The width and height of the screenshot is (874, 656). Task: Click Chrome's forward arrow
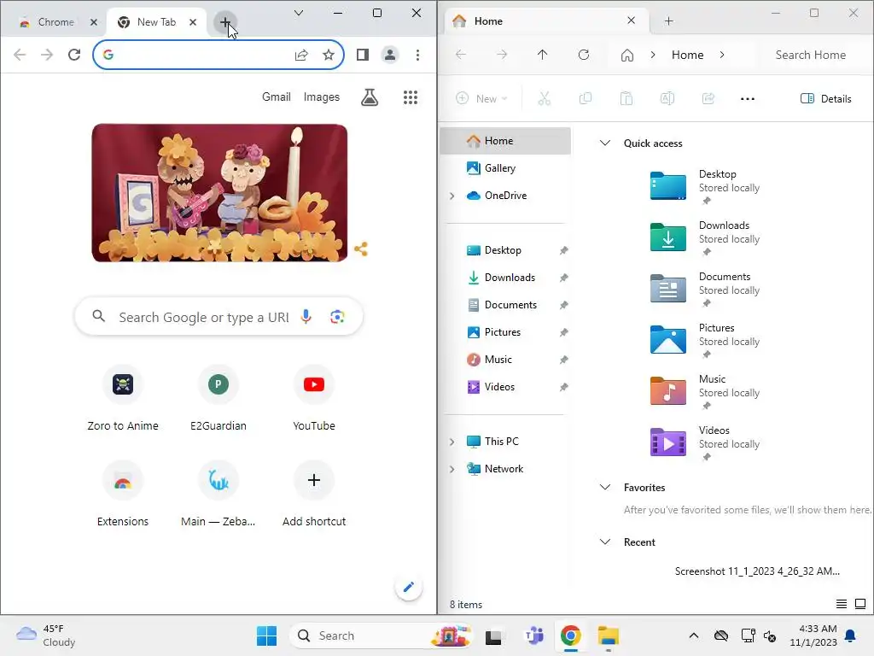(x=47, y=55)
